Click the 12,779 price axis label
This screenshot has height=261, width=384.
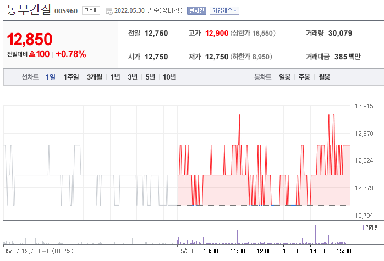[x=364, y=188]
